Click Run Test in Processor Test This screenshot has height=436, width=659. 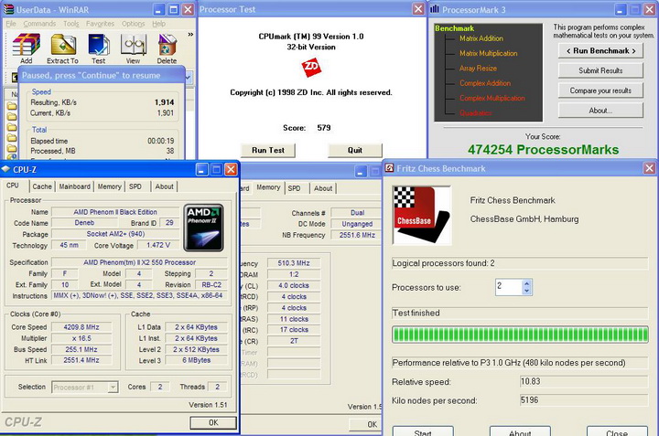click(x=267, y=150)
